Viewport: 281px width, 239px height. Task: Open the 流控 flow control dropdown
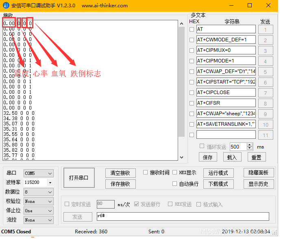click(39, 220)
